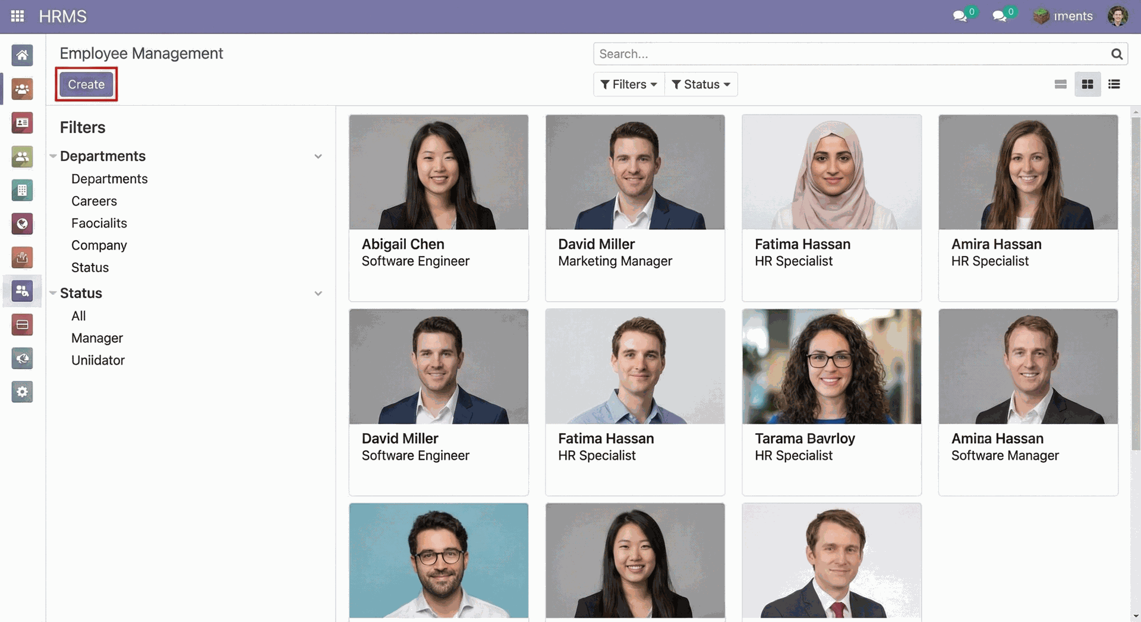Click the vertical scrollbar on the right
Screen dimensions: 1141x622
coord(1136,285)
